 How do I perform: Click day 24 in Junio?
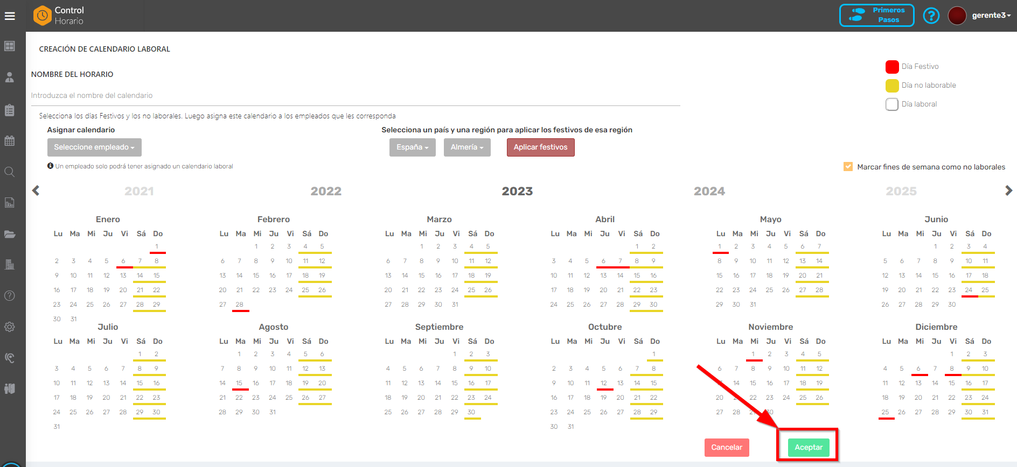[x=969, y=290]
